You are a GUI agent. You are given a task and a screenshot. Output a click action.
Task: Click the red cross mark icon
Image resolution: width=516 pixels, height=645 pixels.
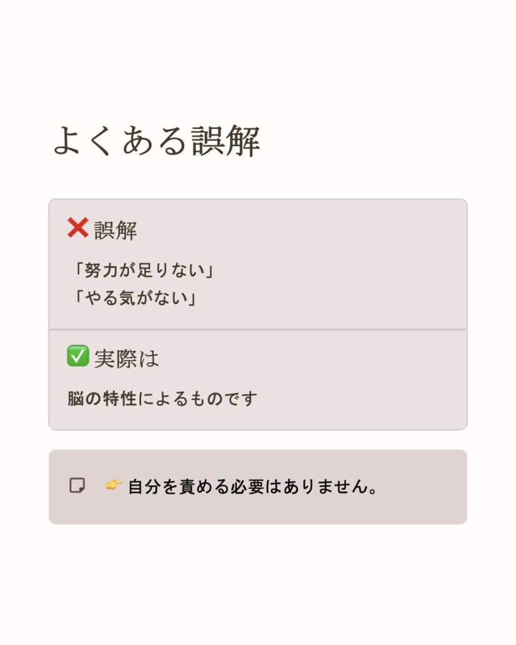pos(77,228)
